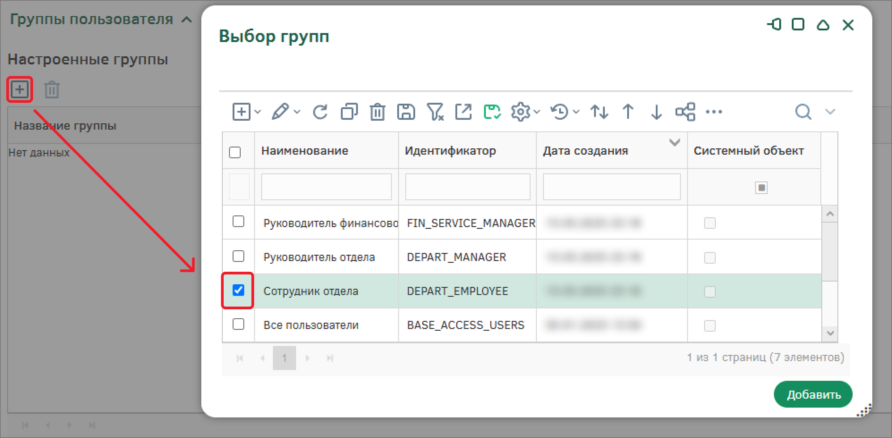Open the more options ellipsis menu
Image resolution: width=892 pixels, height=438 pixels.
[x=714, y=112]
